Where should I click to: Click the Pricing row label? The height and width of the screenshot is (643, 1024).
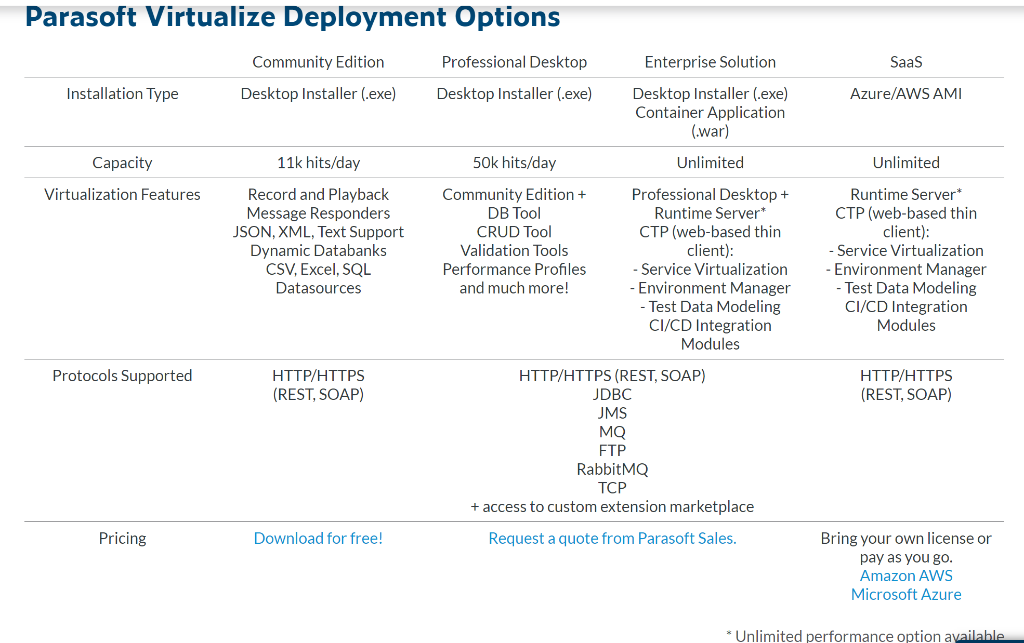pos(122,538)
